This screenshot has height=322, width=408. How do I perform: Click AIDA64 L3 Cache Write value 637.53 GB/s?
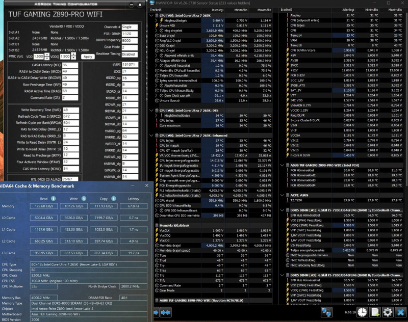click(73, 253)
